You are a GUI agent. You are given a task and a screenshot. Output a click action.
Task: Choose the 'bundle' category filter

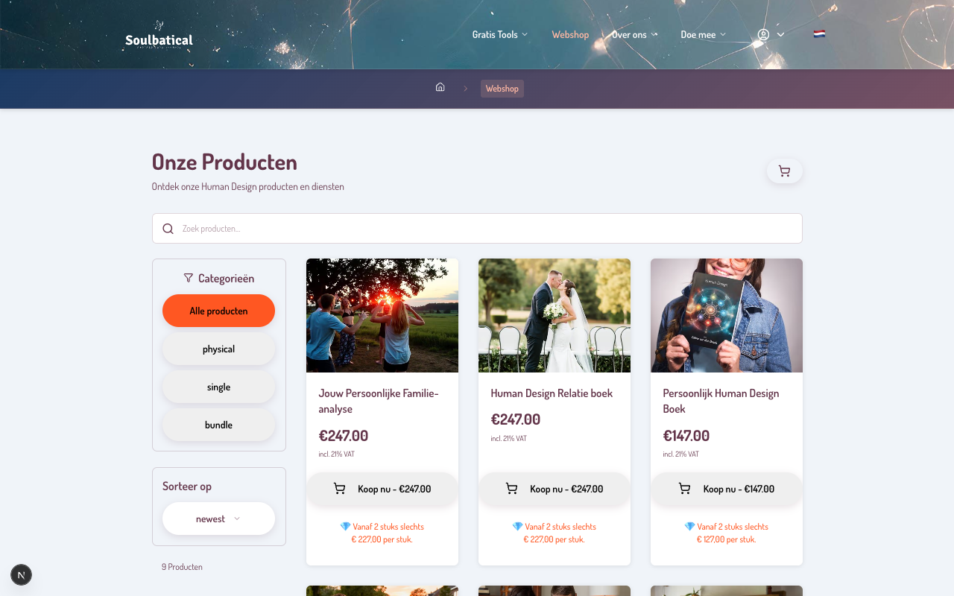click(x=218, y=425)
